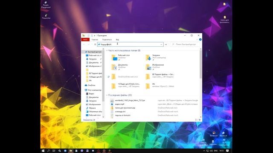Switch to Details view in status bar
The image size is (273, 153).
coord(196,120)
